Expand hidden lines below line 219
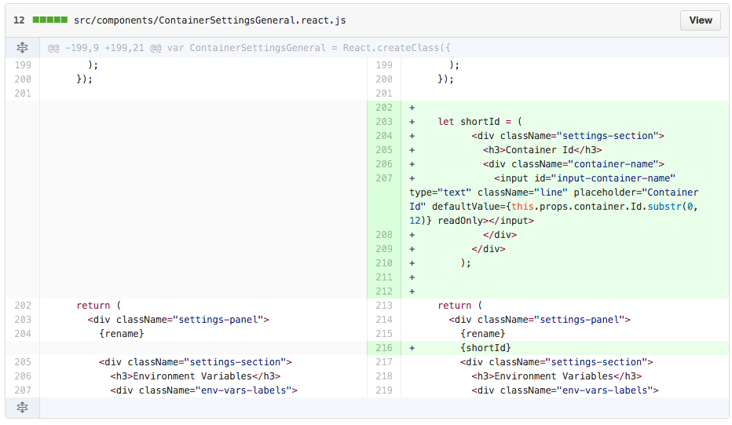The height and width of the screenshot is (425, 732). (22, 407)
